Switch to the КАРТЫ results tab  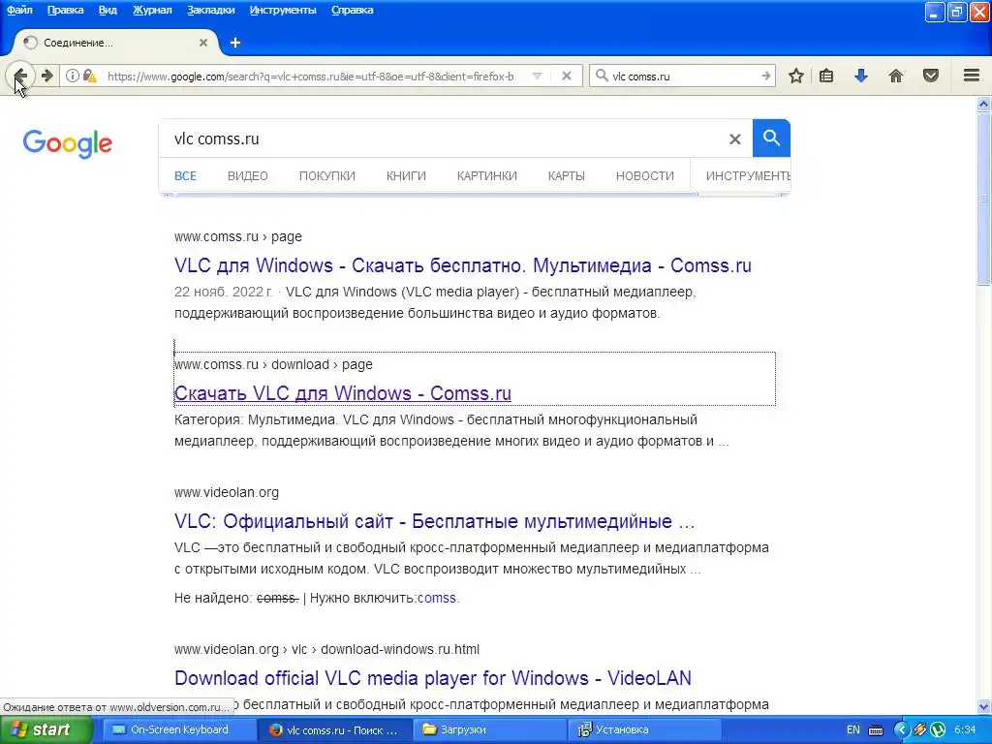coord(566,176)
